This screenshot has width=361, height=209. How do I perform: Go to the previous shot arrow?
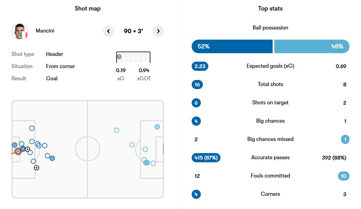pyautogui.click(x=108, y=31)
